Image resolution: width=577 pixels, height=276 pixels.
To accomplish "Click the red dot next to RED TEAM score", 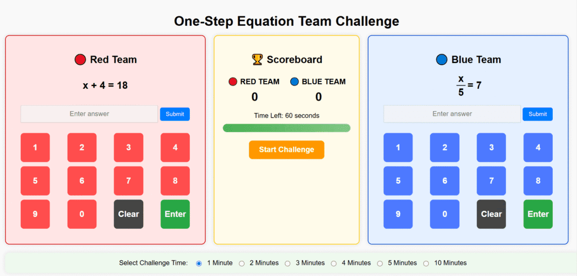I will 233,82.
